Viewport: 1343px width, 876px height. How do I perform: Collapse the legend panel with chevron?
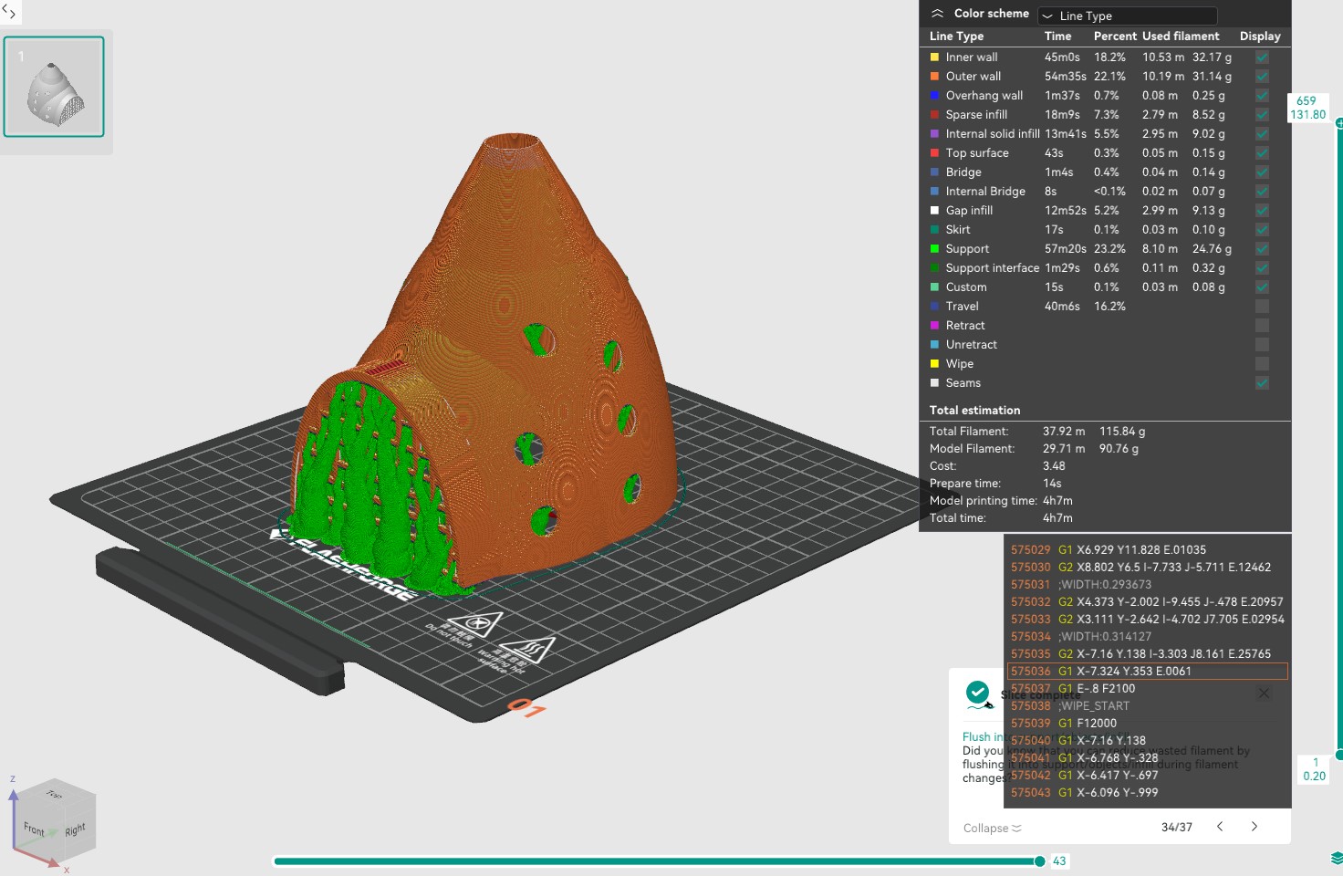937,14
